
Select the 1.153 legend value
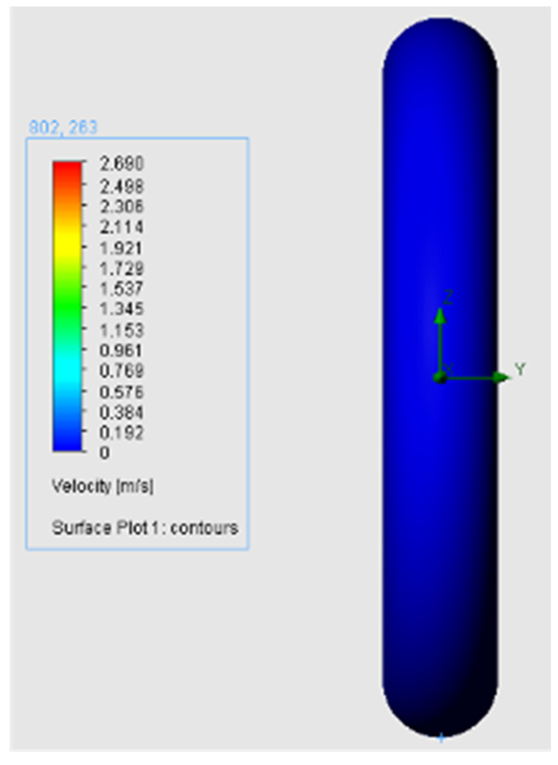pos(122,331)
